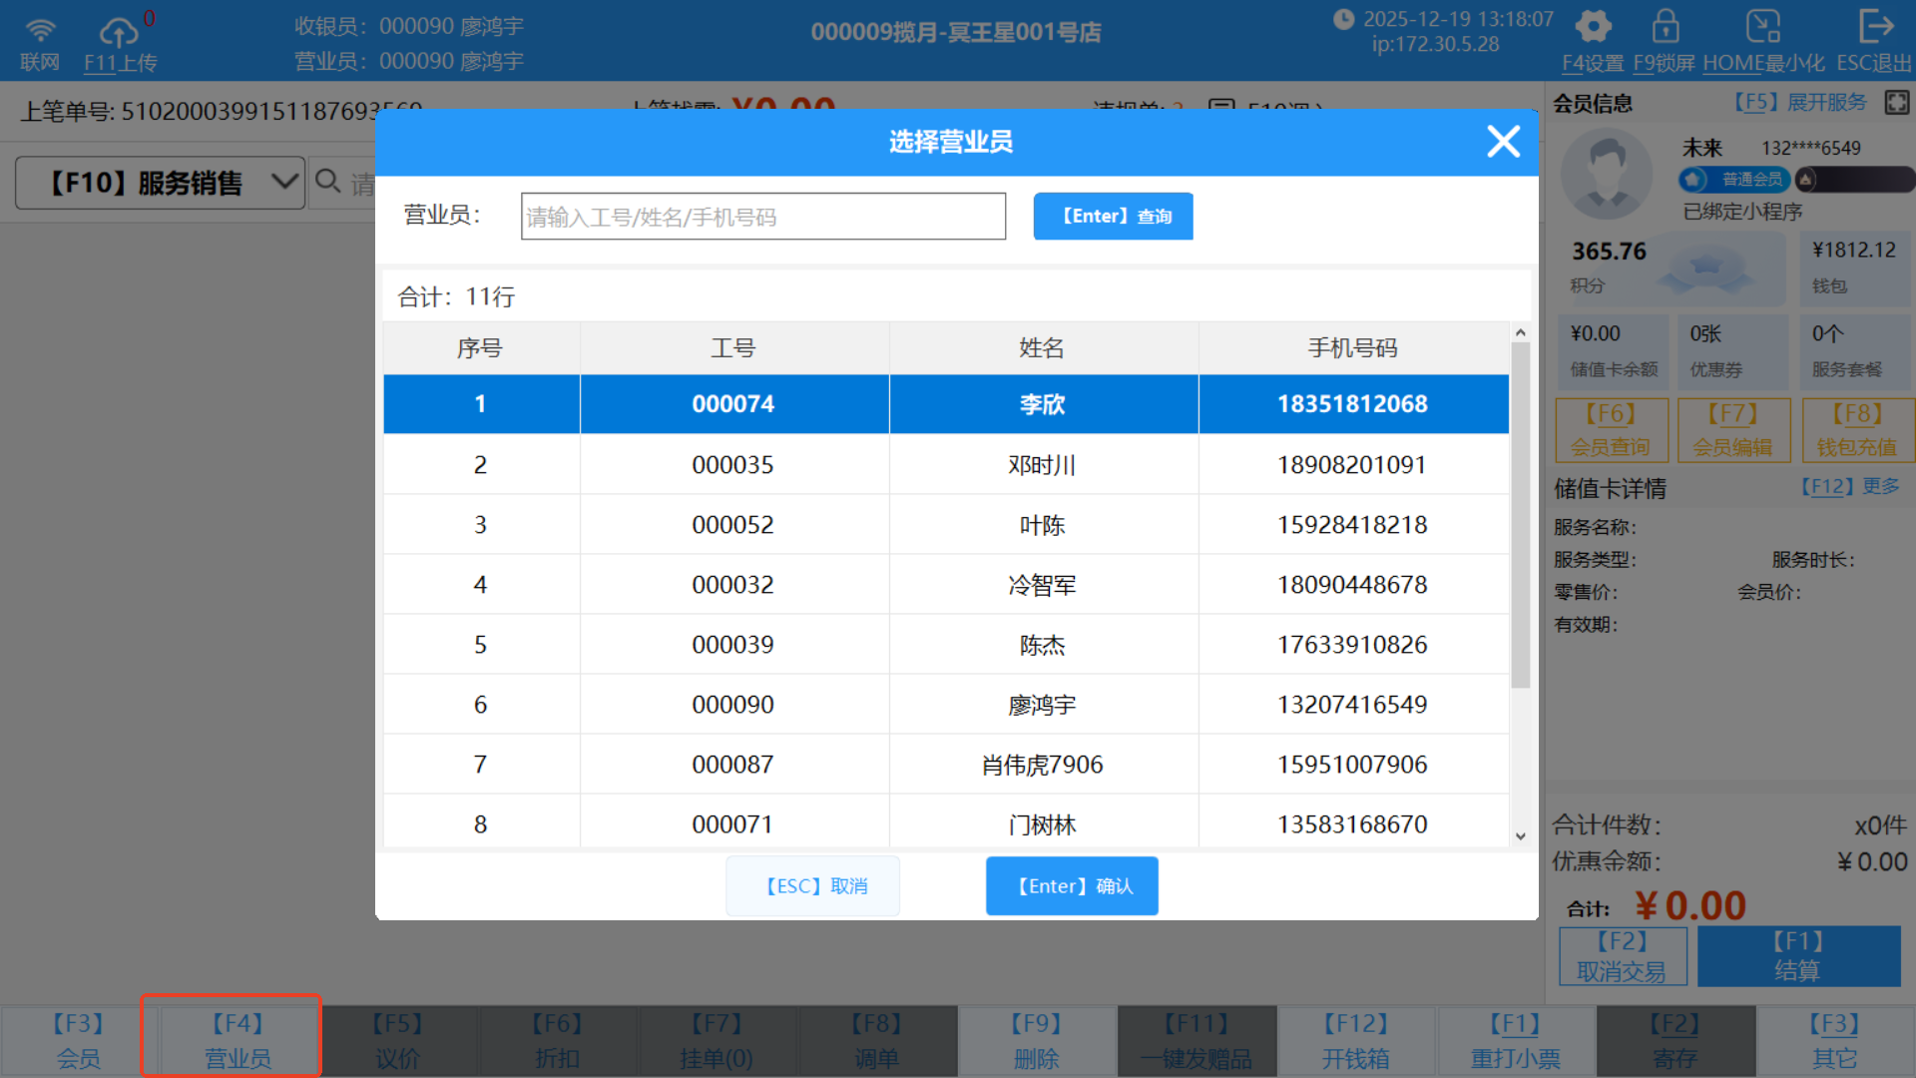Viewport: 1916px width, 1078px height.
Task: Click the 365.76 points card
Action: [1673, 268]
